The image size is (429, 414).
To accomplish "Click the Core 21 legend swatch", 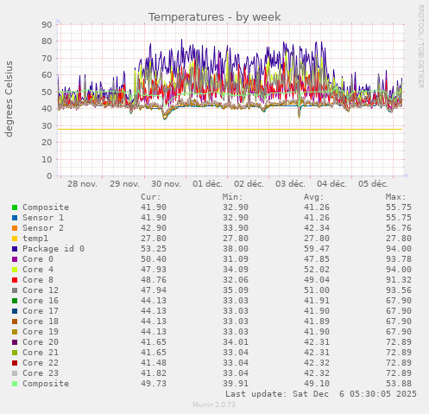I will pos(15,353).
